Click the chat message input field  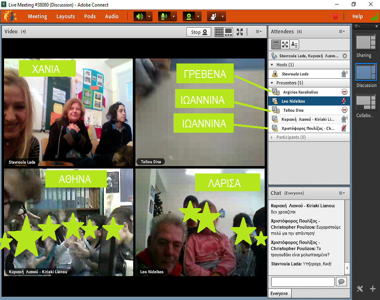click(x=303, y=282)
